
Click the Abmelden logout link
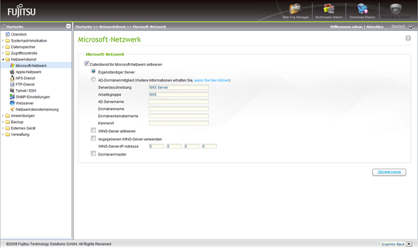point(374,27)
